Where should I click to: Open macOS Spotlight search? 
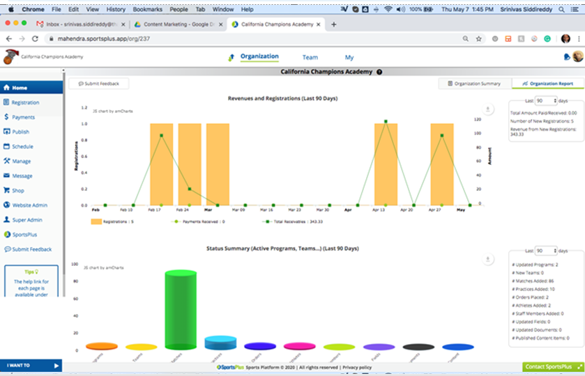click(x=561, y=9)
